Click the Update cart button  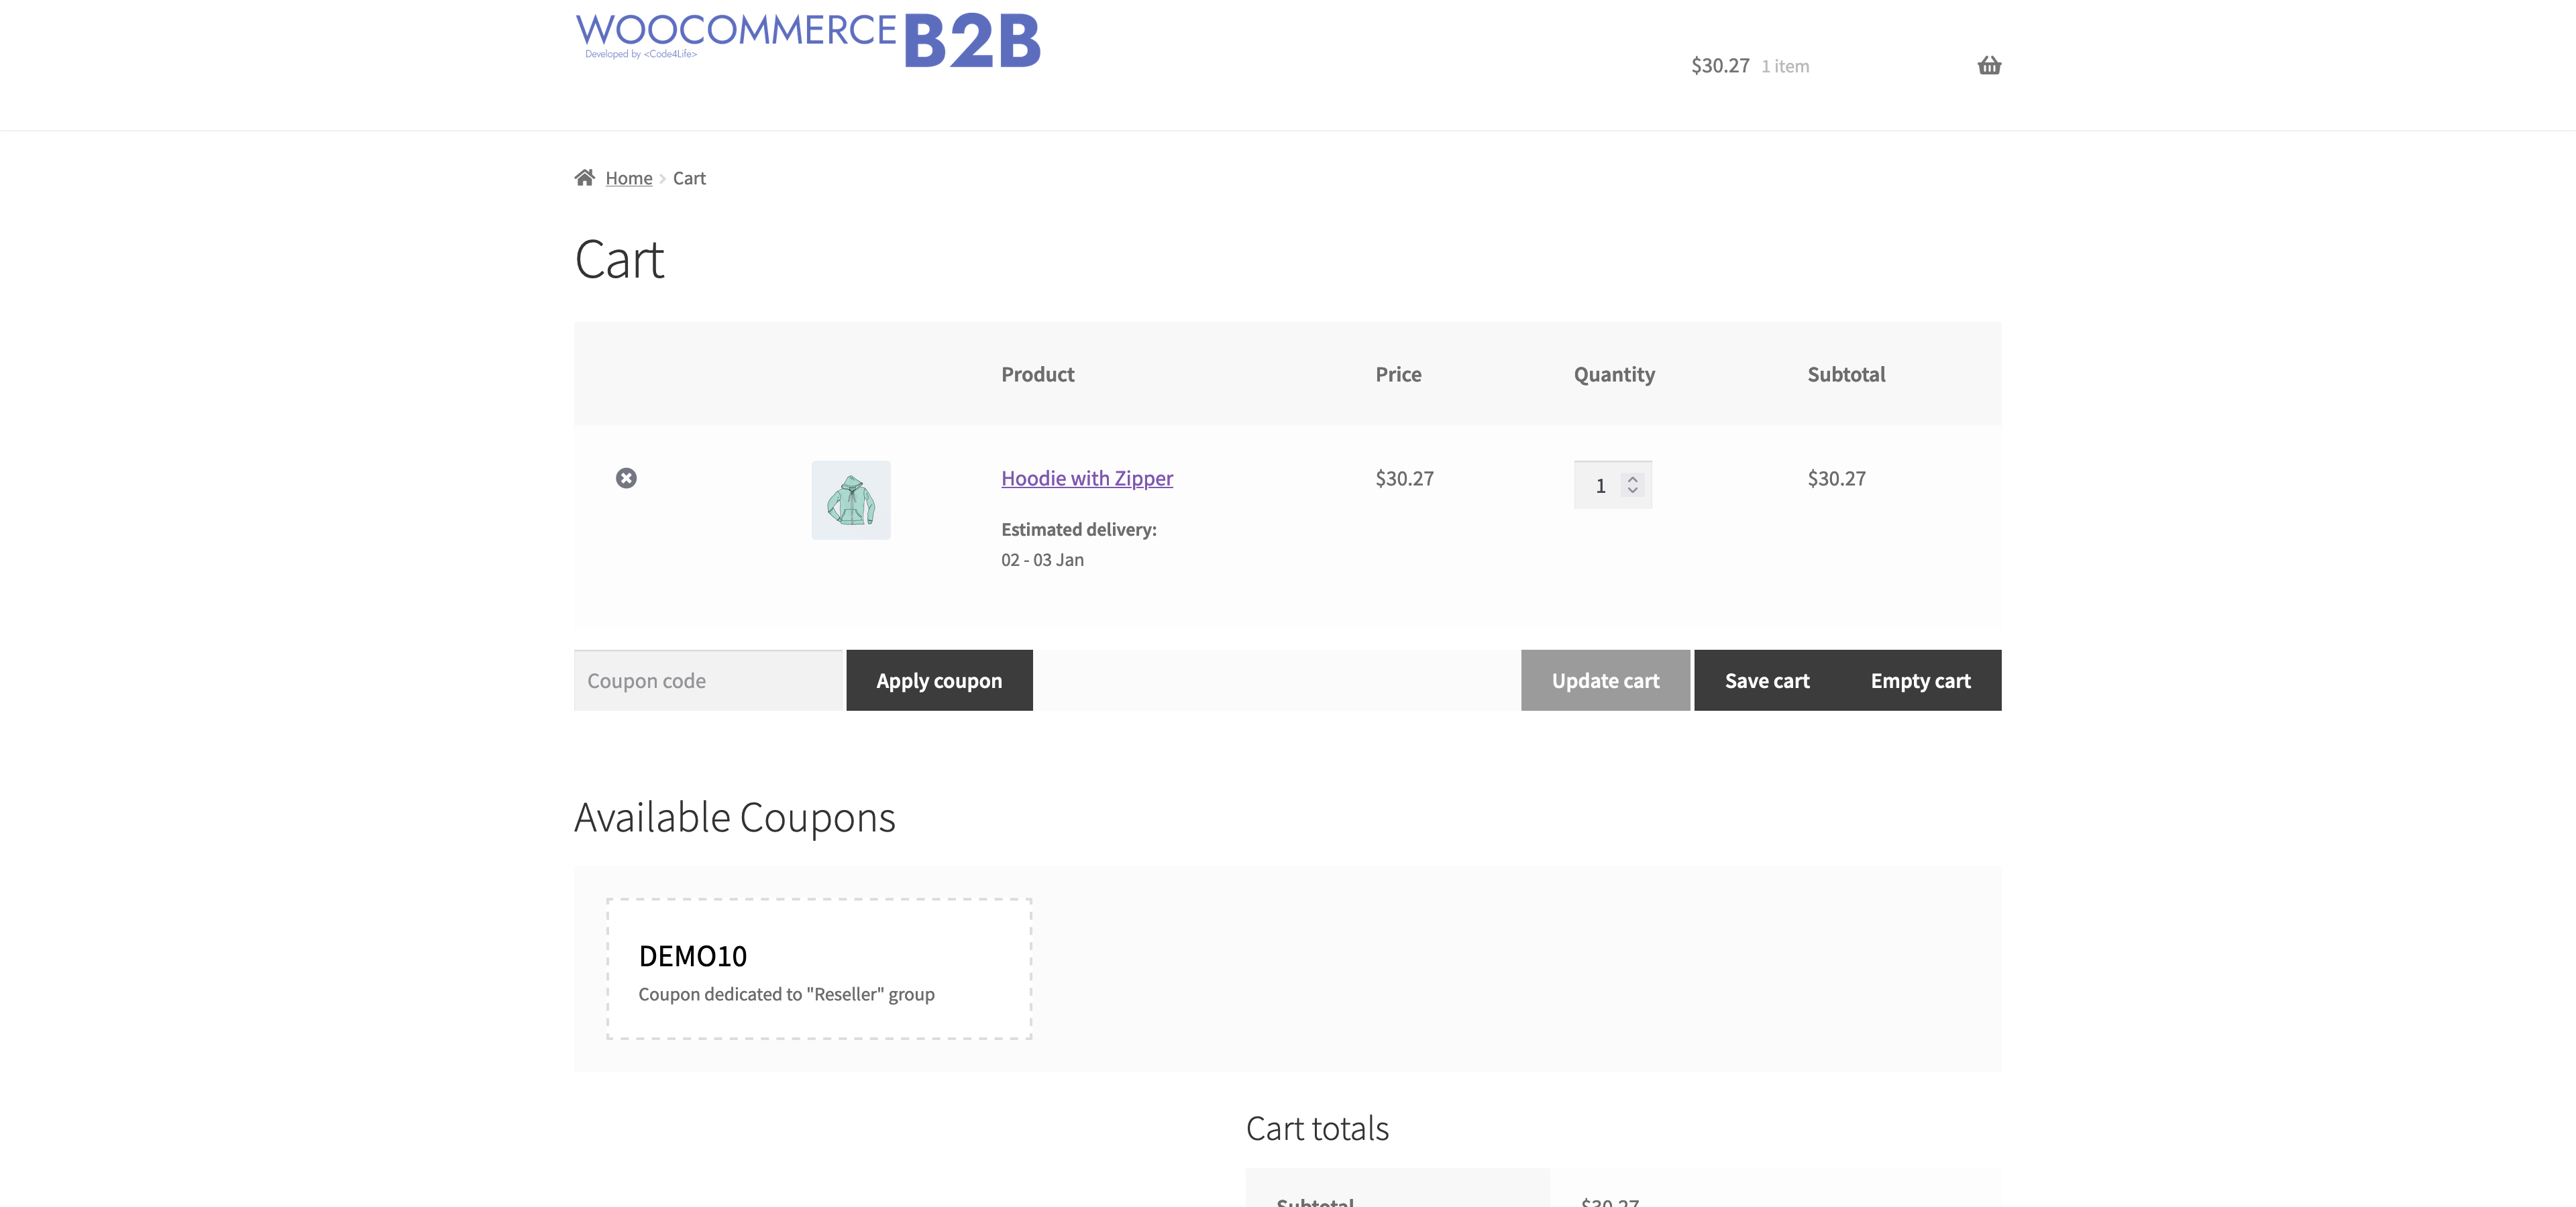coord(1605,681)
